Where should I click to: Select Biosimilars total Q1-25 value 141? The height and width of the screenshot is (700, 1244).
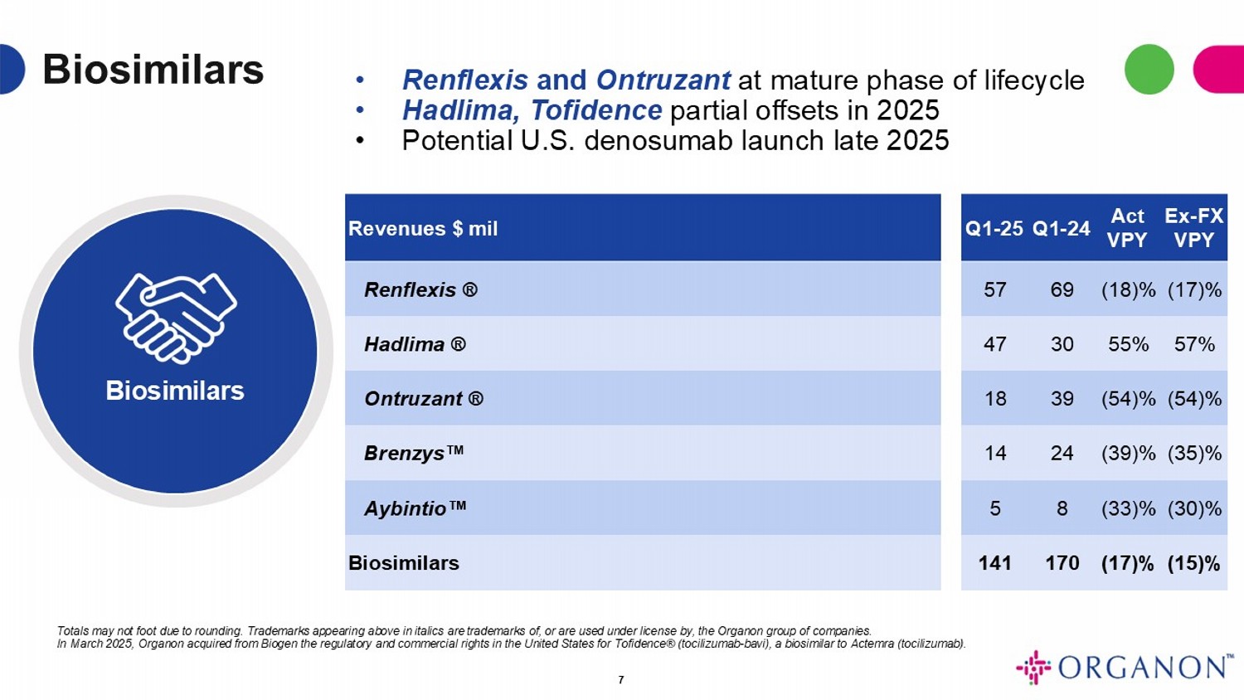[995, 563]
